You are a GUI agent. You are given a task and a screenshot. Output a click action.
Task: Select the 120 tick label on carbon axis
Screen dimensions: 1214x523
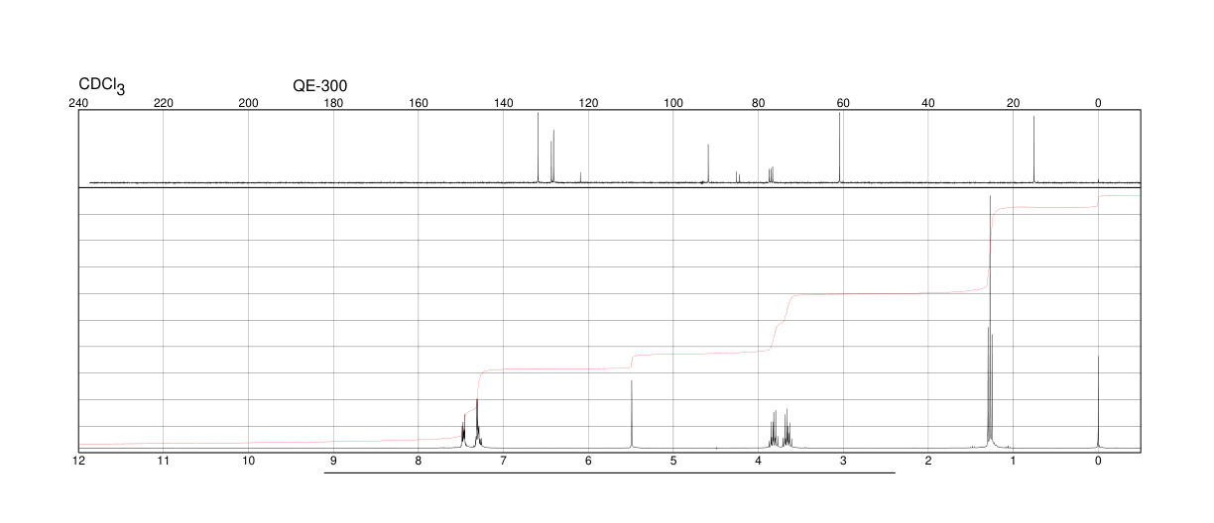tap(589, 103)
